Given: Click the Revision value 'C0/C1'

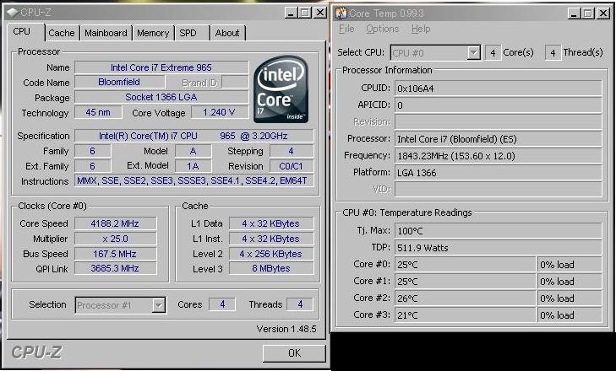Looking at the screenshot, I should tap(292, 166).
